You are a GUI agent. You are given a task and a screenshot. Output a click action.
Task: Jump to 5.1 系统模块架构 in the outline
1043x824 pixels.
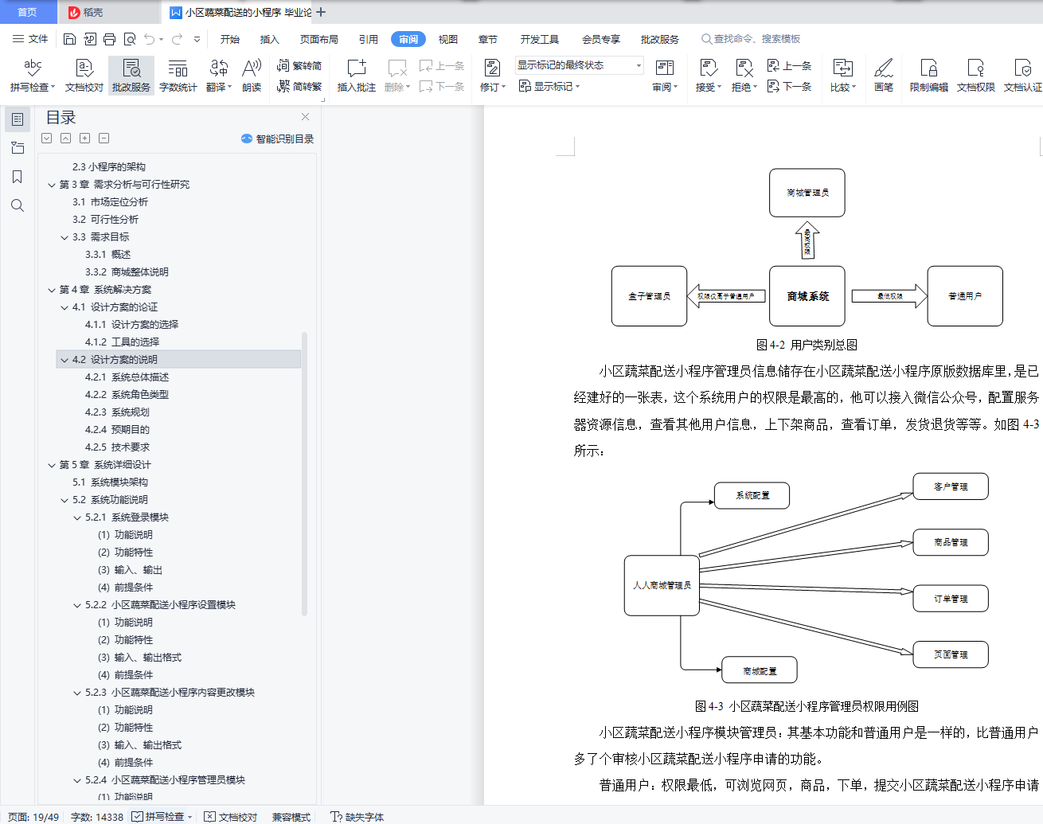(x=110, y=482)
